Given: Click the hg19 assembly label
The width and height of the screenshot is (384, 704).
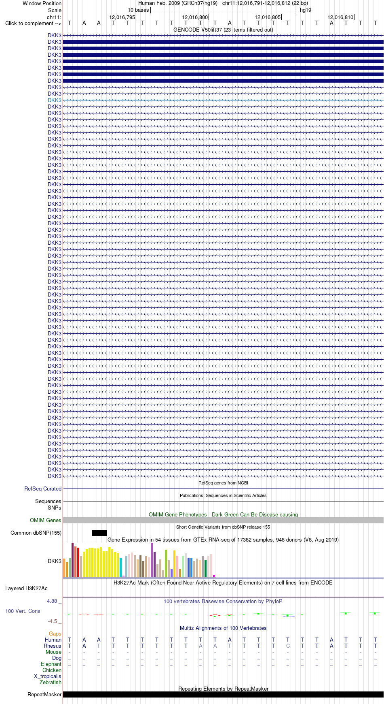Looking at the screenshot, I should pyautogui.click(x=306, y=10).
